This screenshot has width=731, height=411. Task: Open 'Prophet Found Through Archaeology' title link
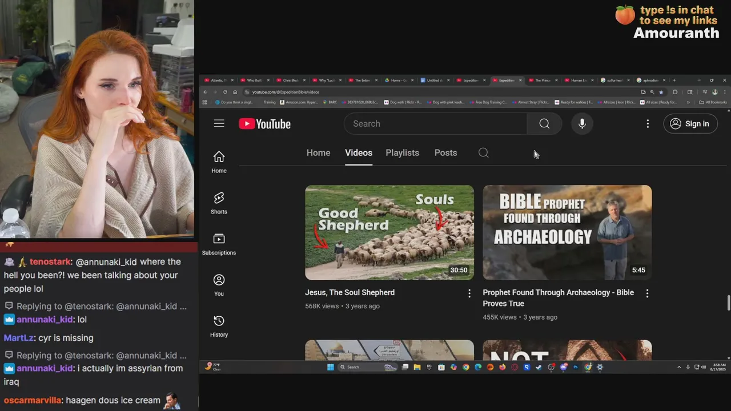[558, 298]
